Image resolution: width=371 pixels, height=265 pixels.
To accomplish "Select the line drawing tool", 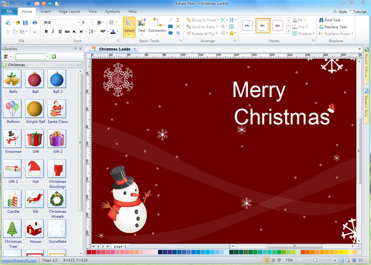I will [x=171, y=20].
